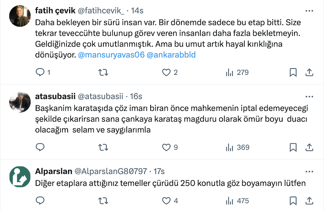The height and width of the screenshot is (211, 327).
Task: Bookmark fatih çevik's tweet
Action: click(x=293, y=73)
